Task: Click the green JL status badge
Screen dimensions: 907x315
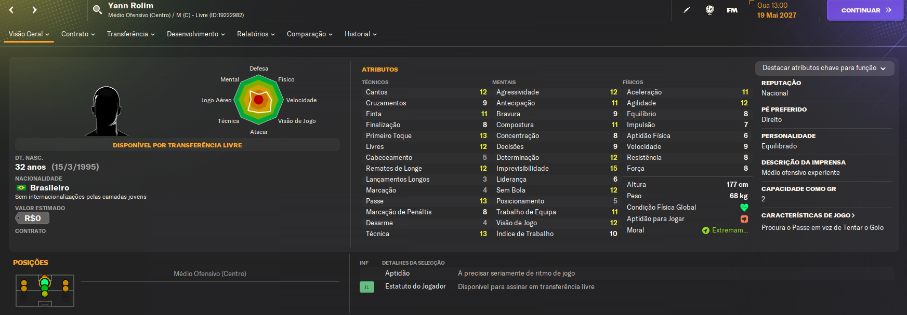Action: point(367,287)
